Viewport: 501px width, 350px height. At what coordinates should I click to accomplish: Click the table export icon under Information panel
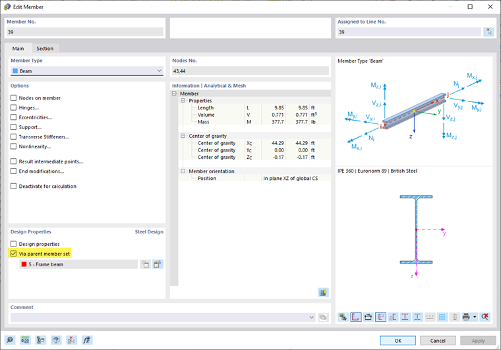[x=323, y=292]
